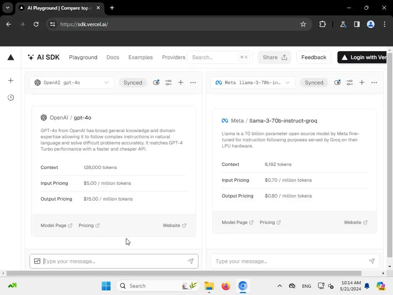Go back in browser history

(8, 24)
